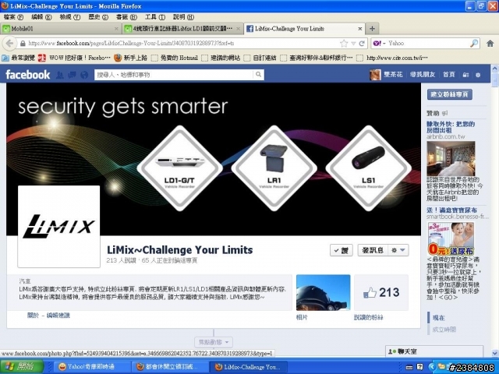The image size is (499, 374).
Task: Open the 免費的 Hotmail bookmark
Action: [x=175, y=58]
